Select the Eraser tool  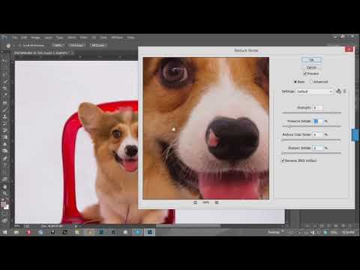click(4, 130)
